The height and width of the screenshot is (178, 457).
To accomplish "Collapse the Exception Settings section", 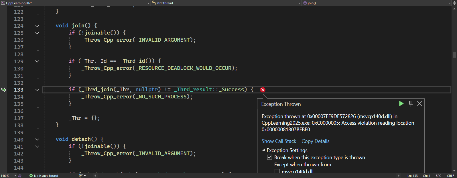I will (263, 150).
